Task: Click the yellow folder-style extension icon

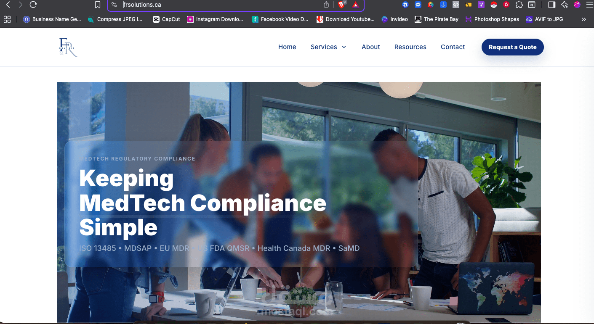Action: [x=469, y=5]
